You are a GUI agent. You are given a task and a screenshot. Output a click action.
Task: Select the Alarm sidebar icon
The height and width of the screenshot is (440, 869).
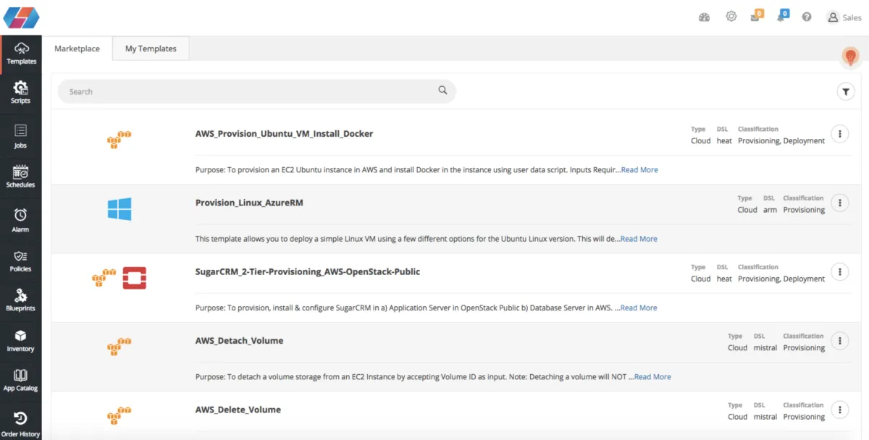click(x=20, y=220)
